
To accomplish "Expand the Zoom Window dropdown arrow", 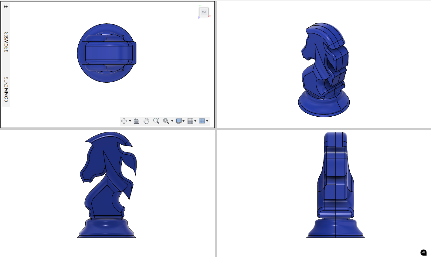I will 172,121.
